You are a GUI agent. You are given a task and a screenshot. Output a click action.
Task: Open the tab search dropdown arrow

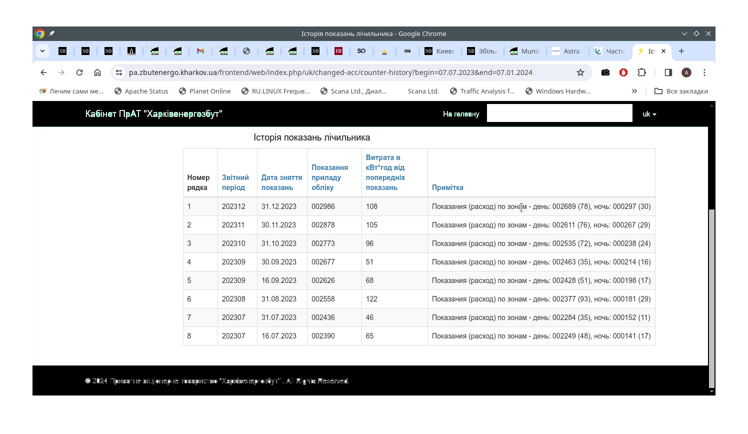[x=42, y=51]
